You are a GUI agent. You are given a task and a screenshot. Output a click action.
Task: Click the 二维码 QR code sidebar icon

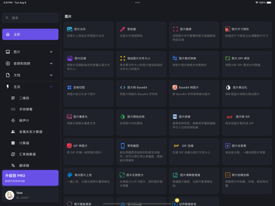[13, 98]
